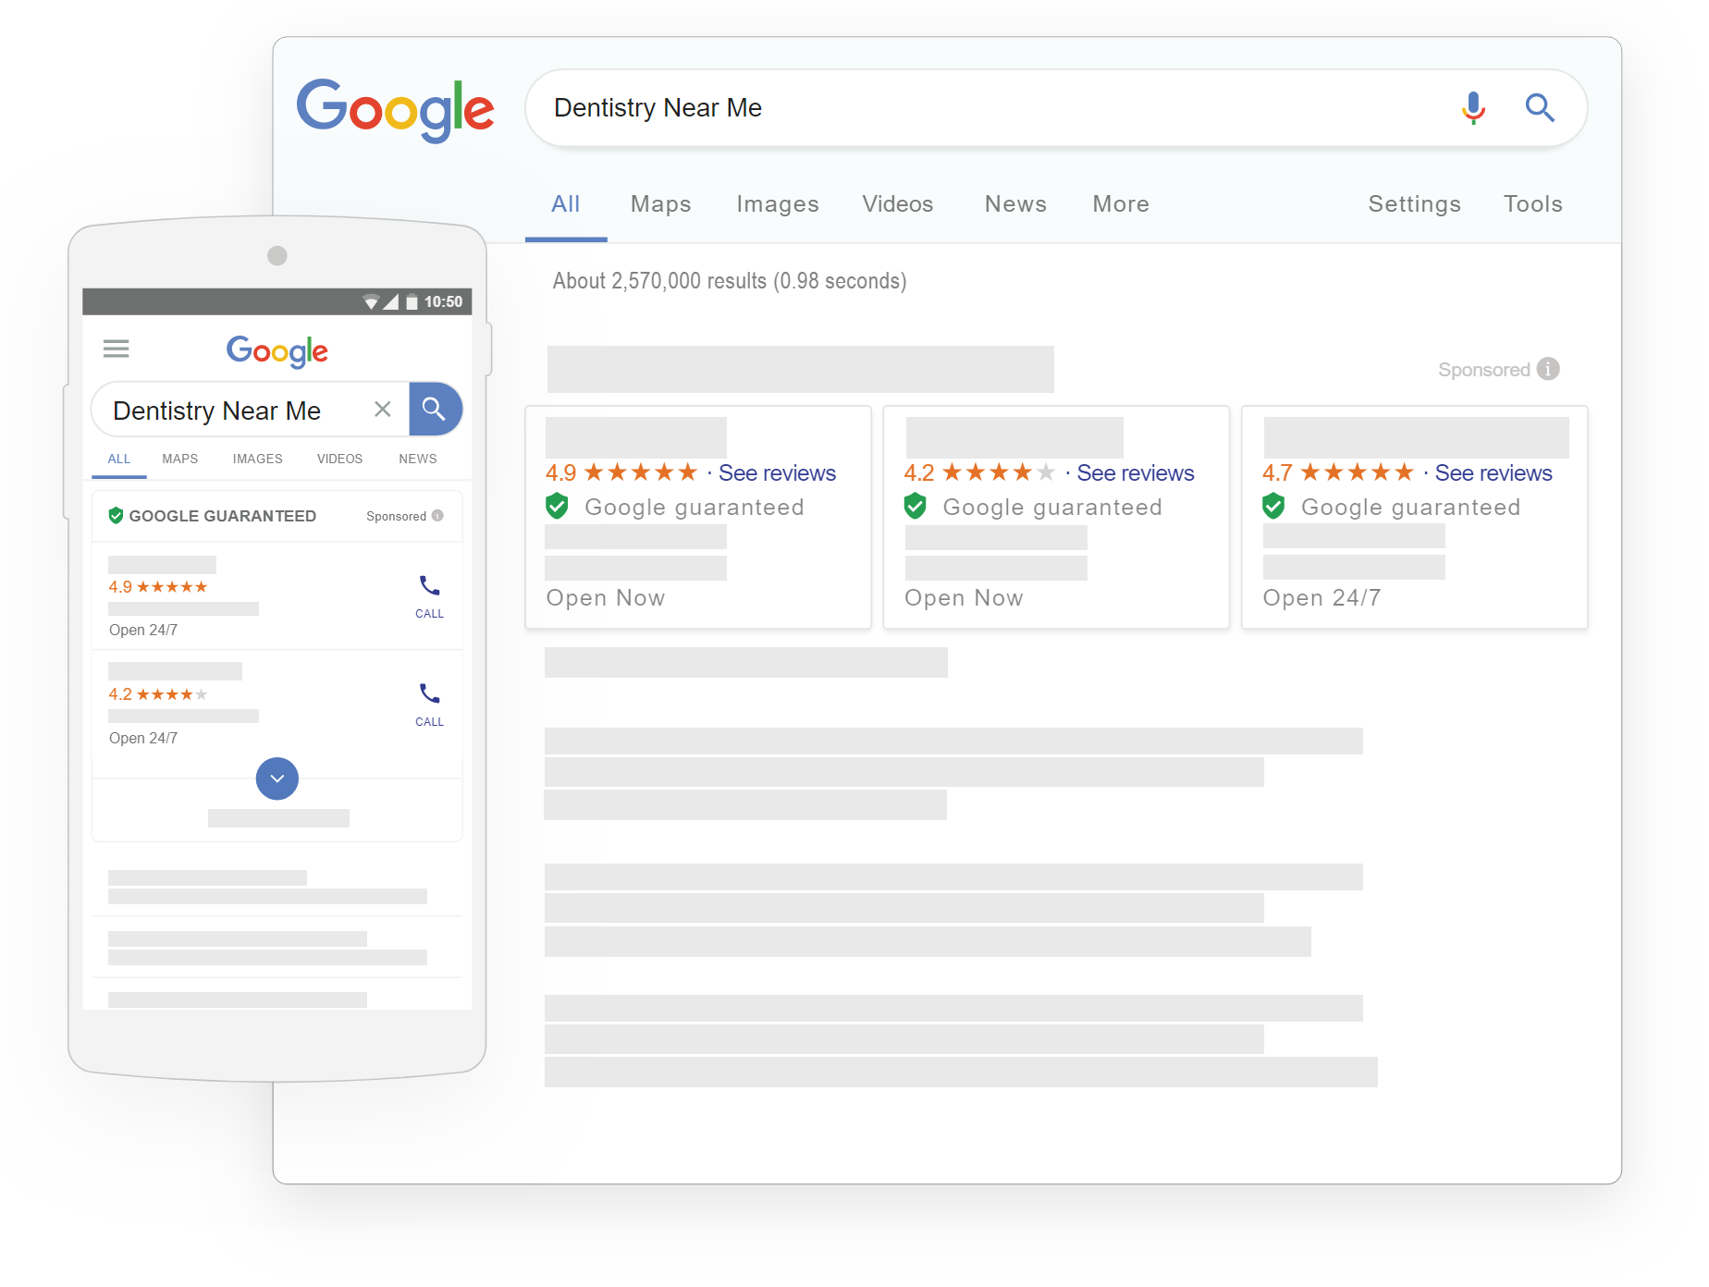Click the Sponsored info icon on desktop

point(1548,369)
